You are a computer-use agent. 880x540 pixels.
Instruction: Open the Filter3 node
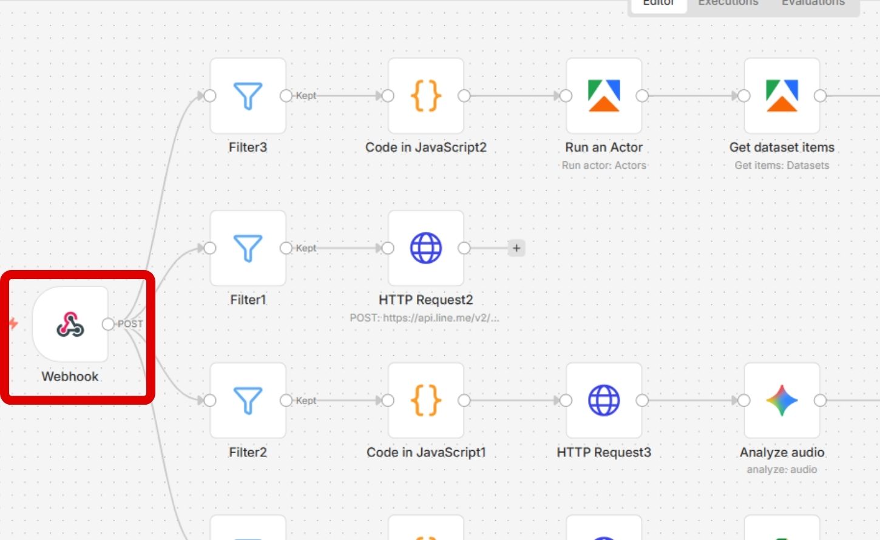coord(248,95)
